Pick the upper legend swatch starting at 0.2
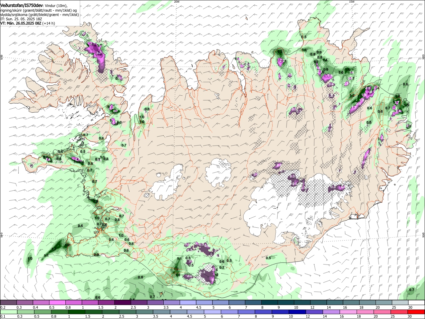 [x=9, y=303]
